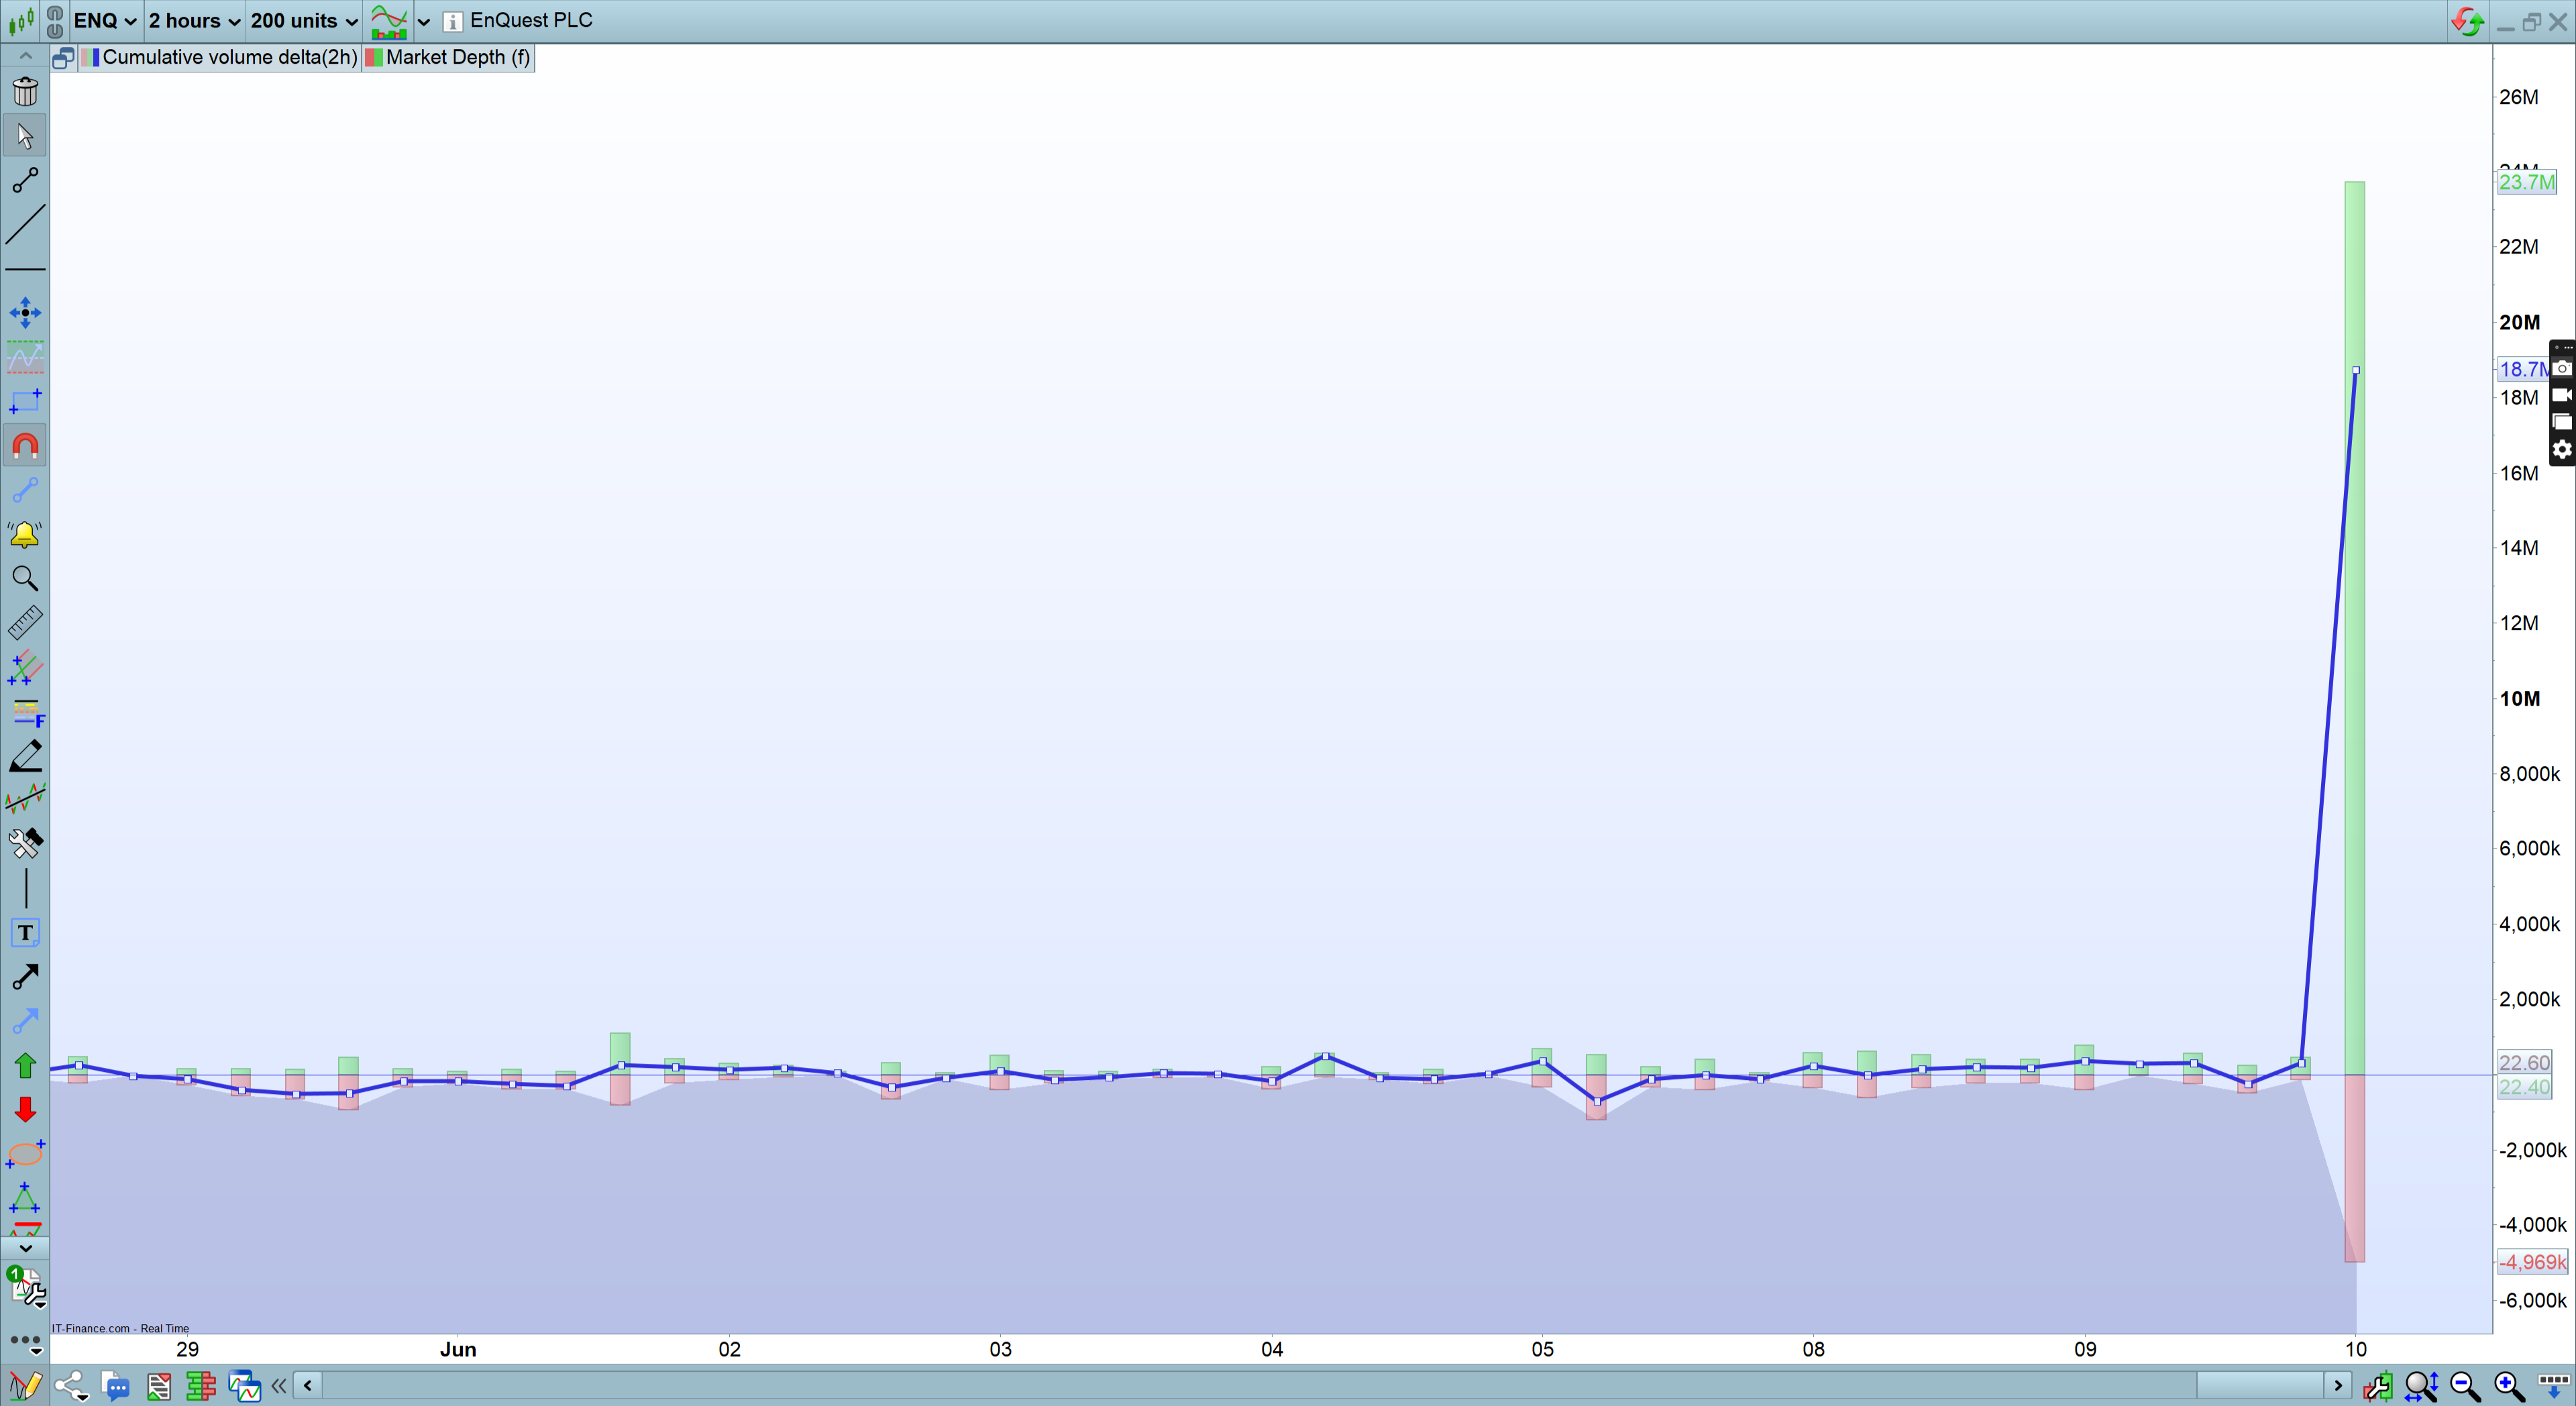Viewport: 2576px width, 1406px height.
Task: Click the Cumulative volume delta color swatch
Action: [x=90, y=57]
